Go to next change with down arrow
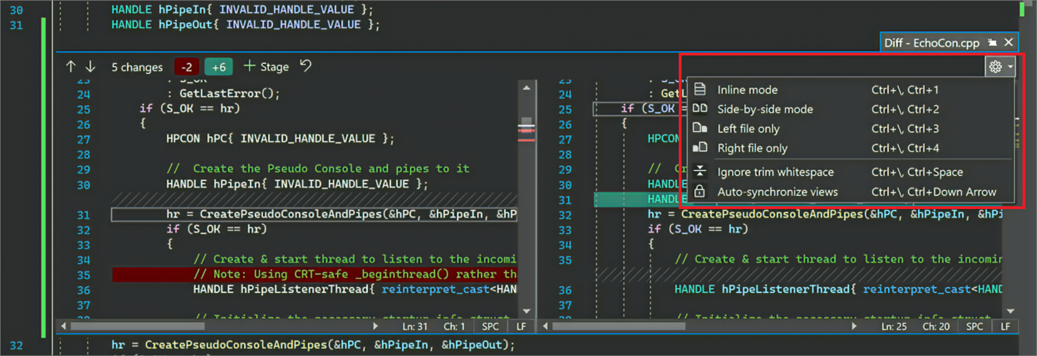The height and width of the screenshot is (356, 1037). pyautogui.click(x=90, y=67)
